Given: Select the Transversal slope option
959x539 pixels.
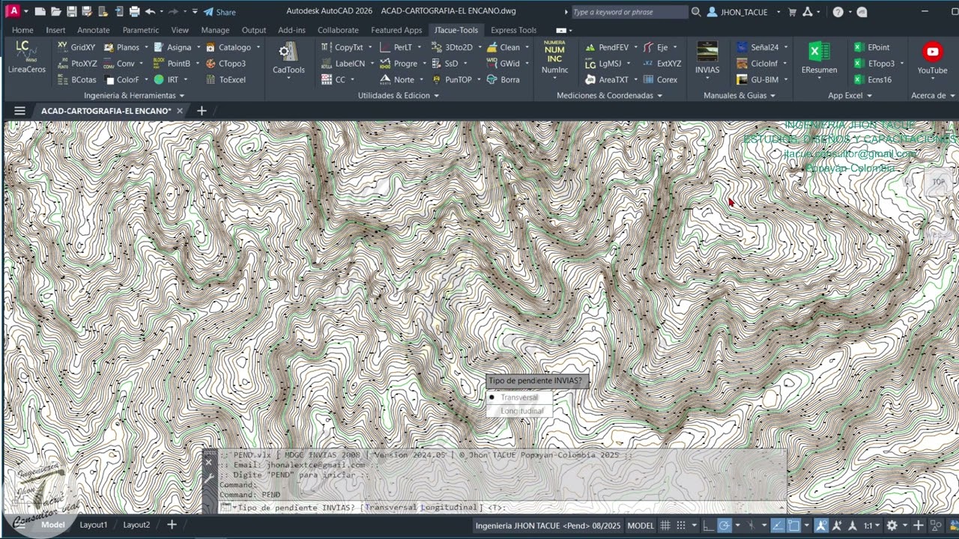Looking at the screenshot, I should coord(519,398).
